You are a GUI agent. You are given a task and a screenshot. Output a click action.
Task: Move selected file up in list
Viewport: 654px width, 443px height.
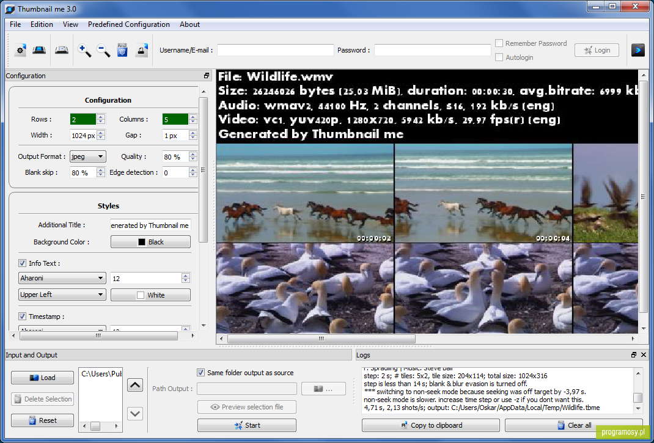tap(134, 384)
